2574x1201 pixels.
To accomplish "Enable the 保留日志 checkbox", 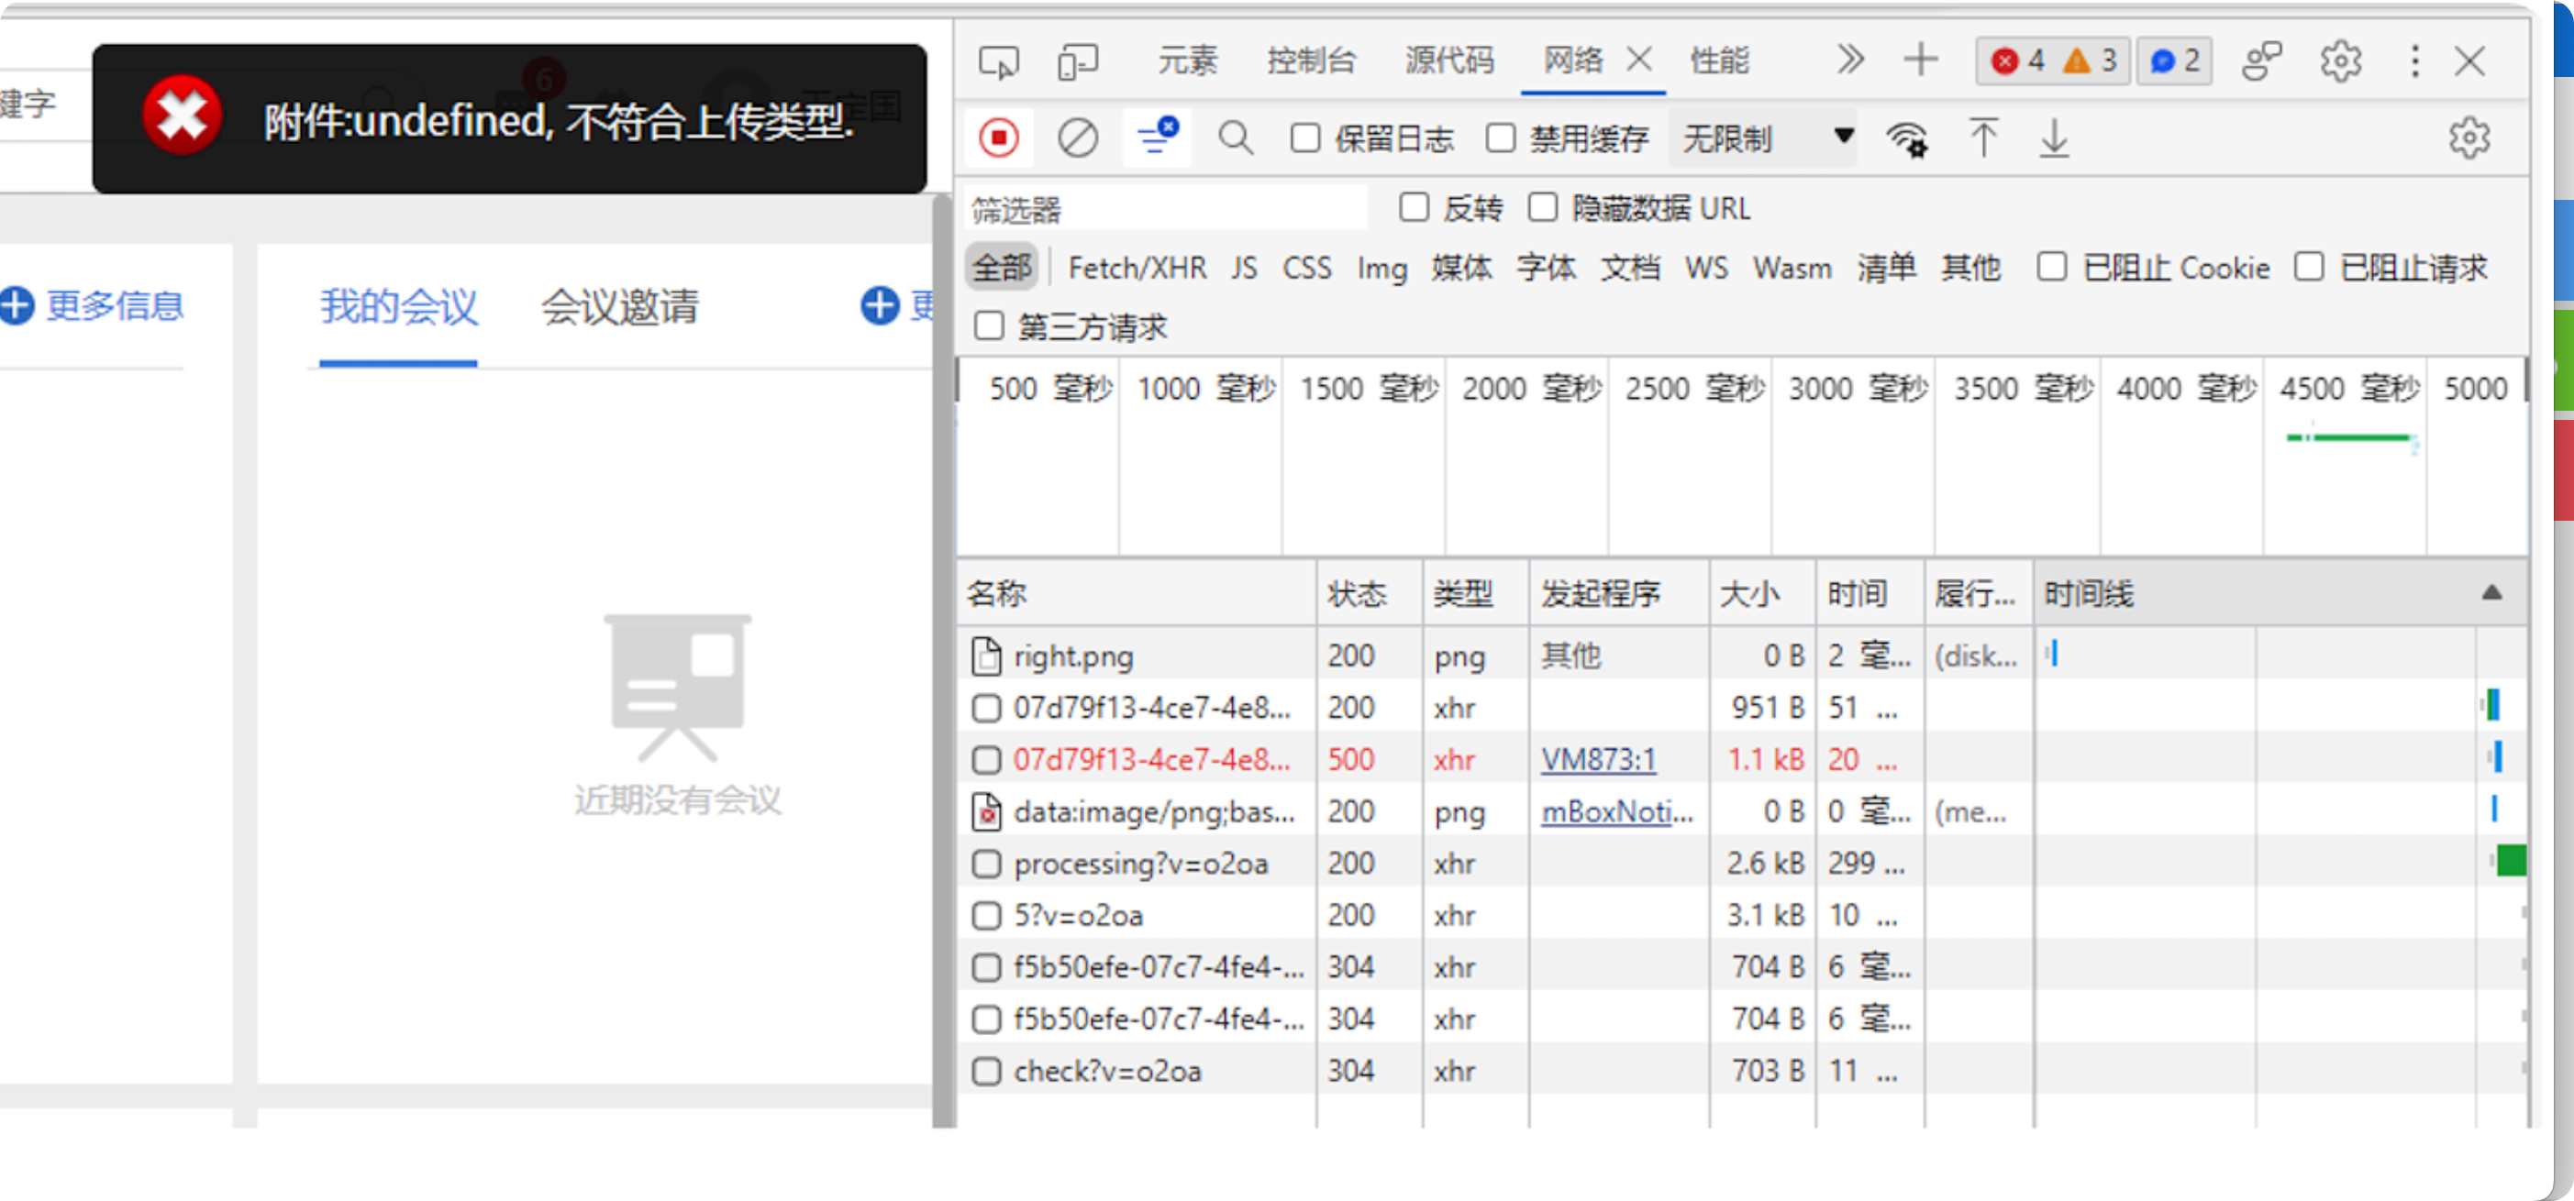I will click(x=1305, y=138).
